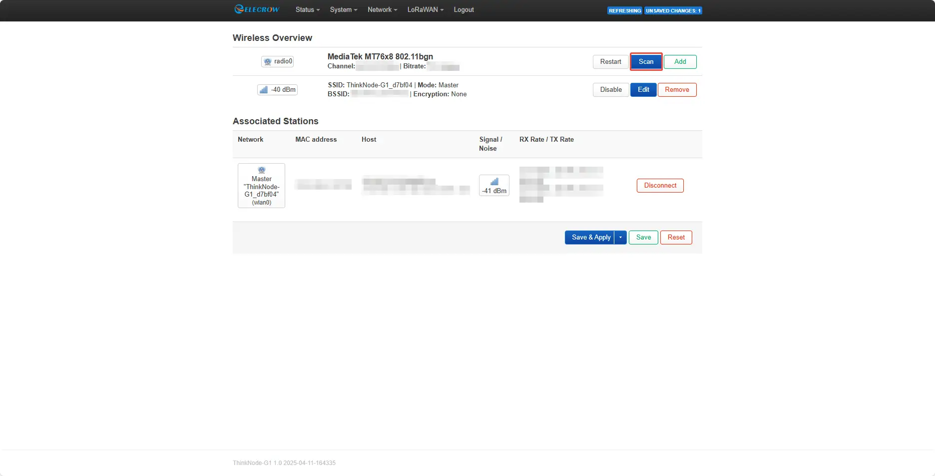The image size is (935, 476).
Task: Open the Network dropdown menu
Action: coord(382,9)
